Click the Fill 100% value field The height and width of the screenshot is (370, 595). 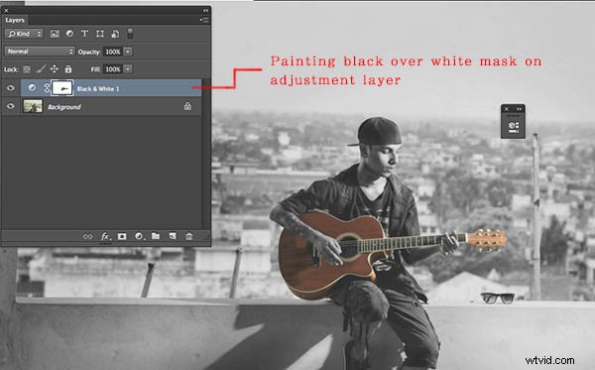click(x=113, y=69)
